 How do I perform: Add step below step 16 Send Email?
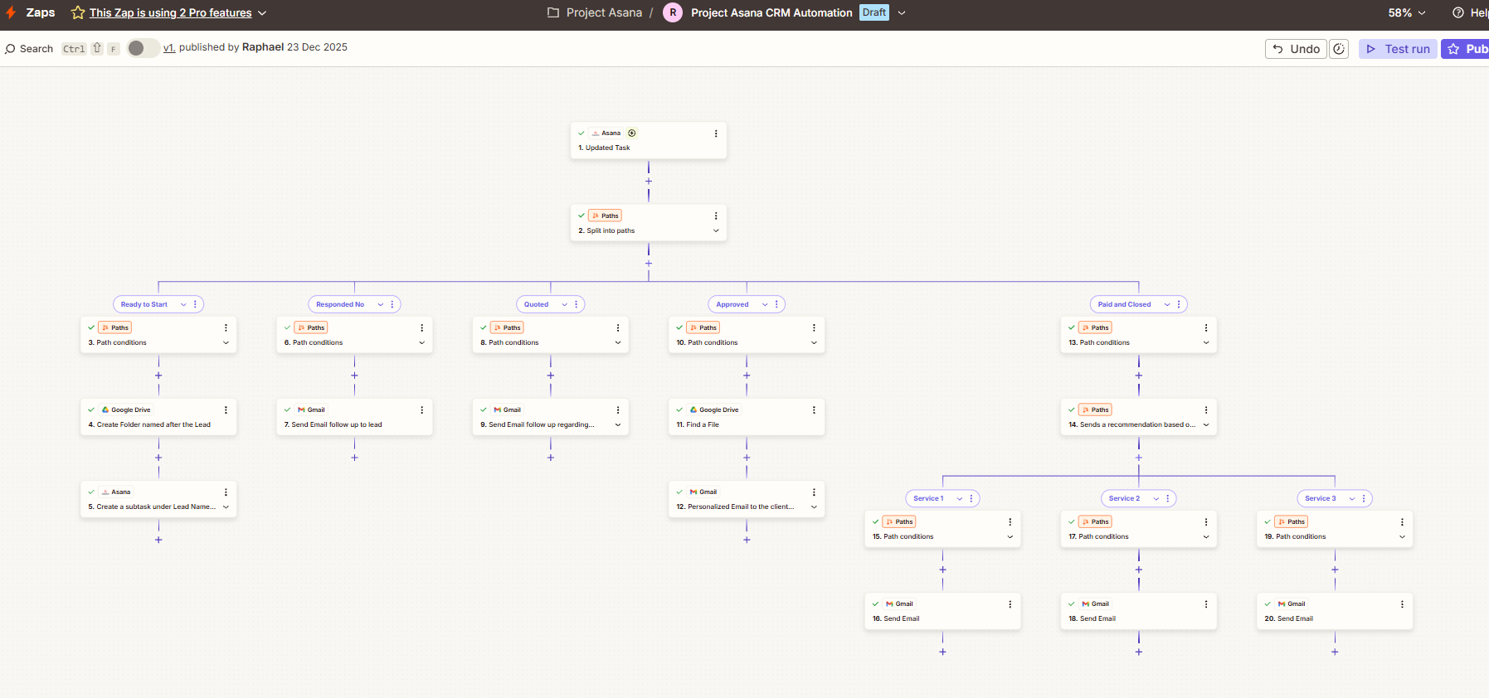942,652
